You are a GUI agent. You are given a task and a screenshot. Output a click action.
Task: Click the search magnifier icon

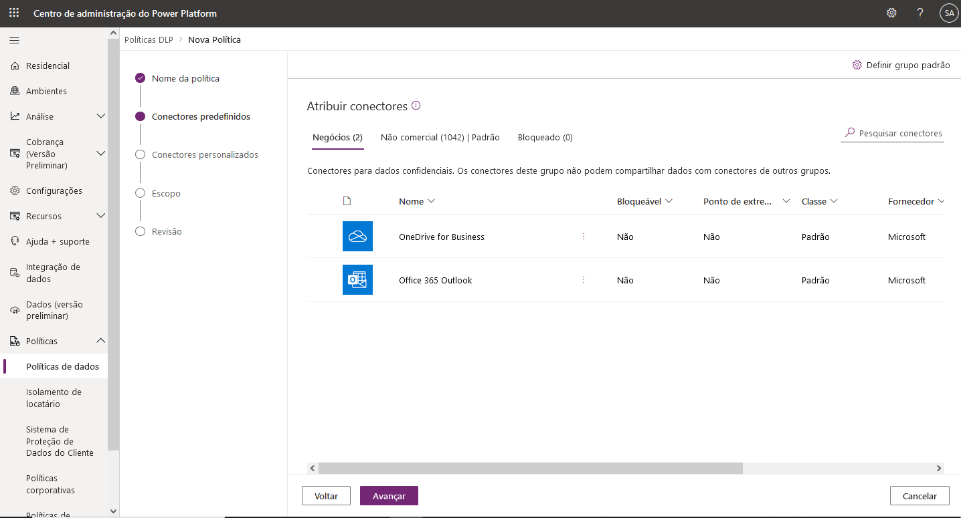pos(850,133)
